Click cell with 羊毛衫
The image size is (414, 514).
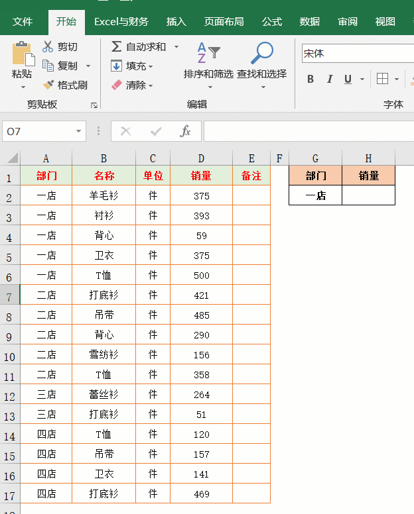coord(103,195)
